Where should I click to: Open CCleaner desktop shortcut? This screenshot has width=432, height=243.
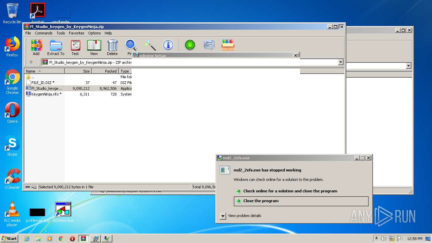(12, 179)
